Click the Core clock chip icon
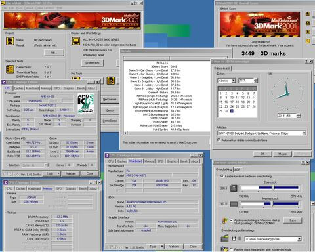 [234, 188]
